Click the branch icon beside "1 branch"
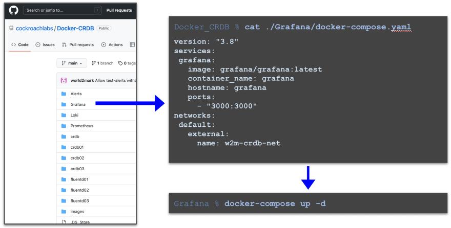 tap(94, 63)
